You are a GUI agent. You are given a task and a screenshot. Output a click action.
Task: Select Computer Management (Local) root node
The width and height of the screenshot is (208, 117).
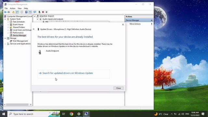19,16
